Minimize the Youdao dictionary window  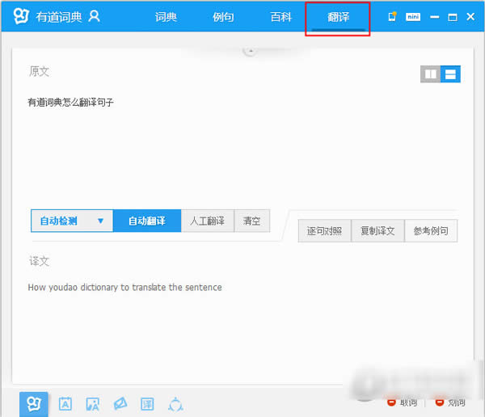435,17
